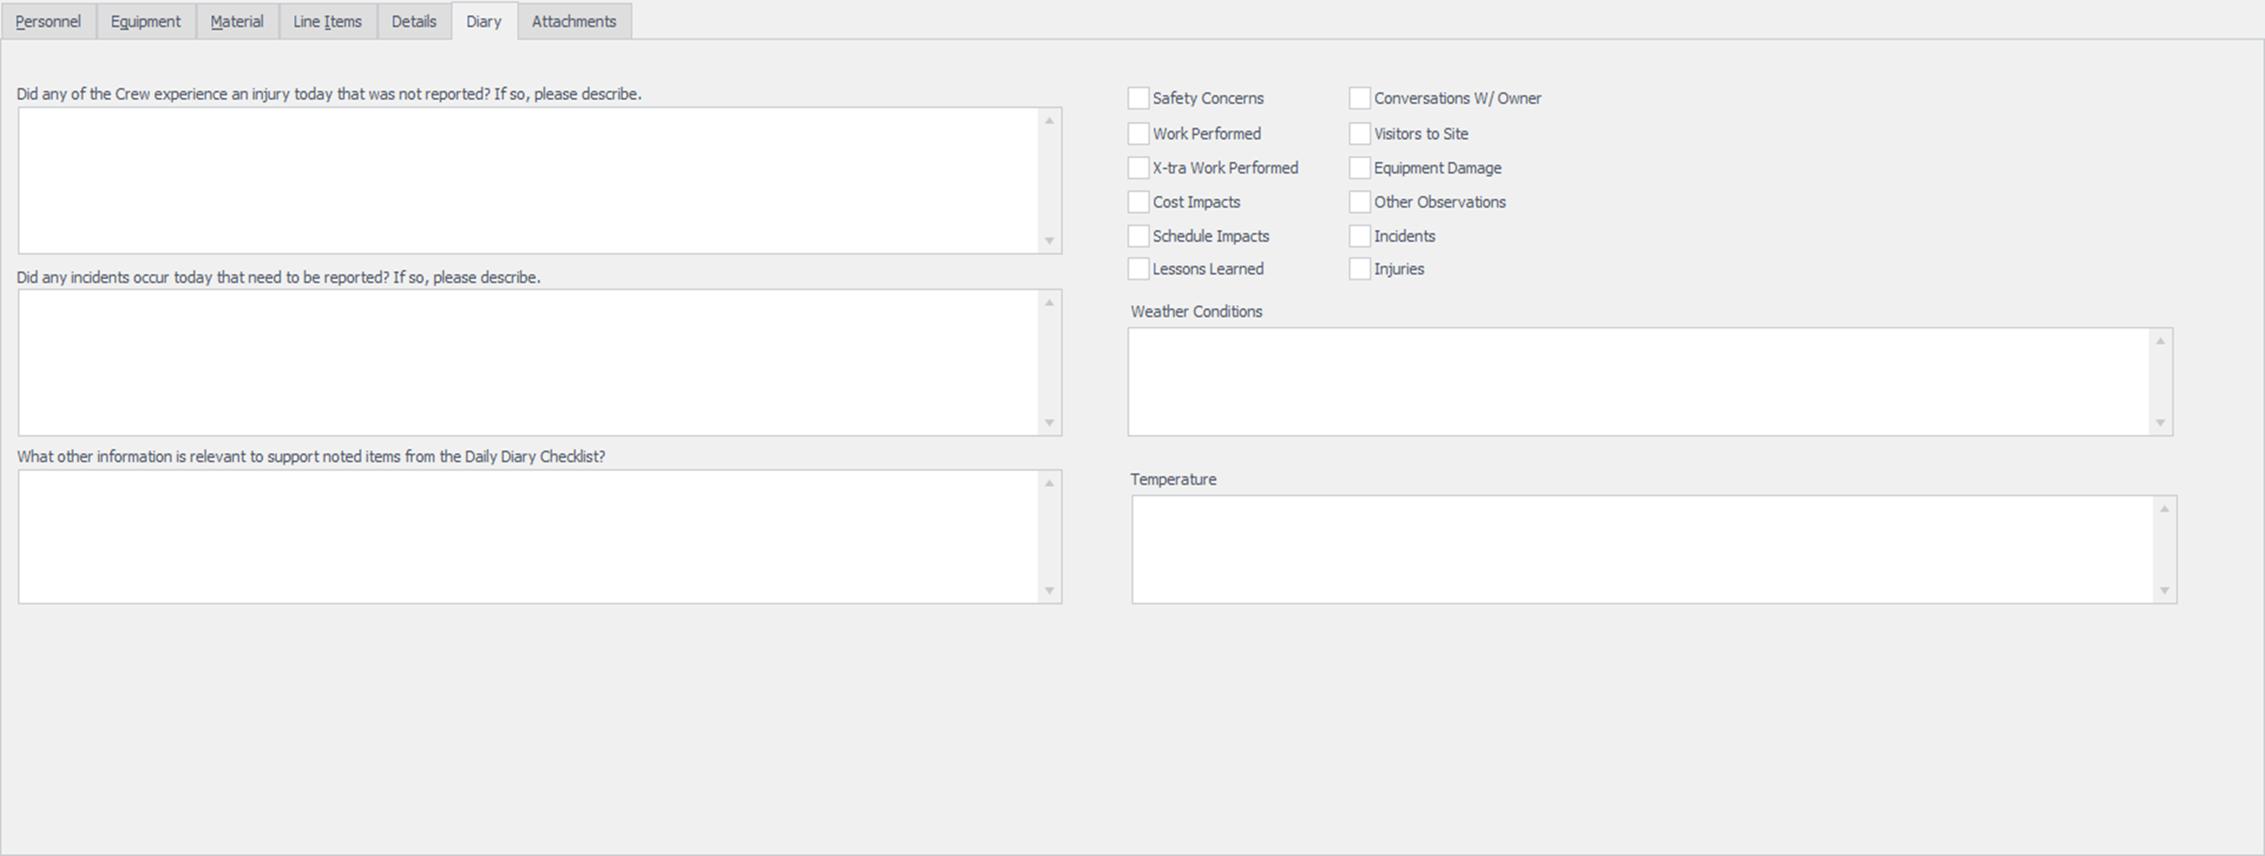Click the Temperature box scroll down arrow

[x=2165, y=591]
